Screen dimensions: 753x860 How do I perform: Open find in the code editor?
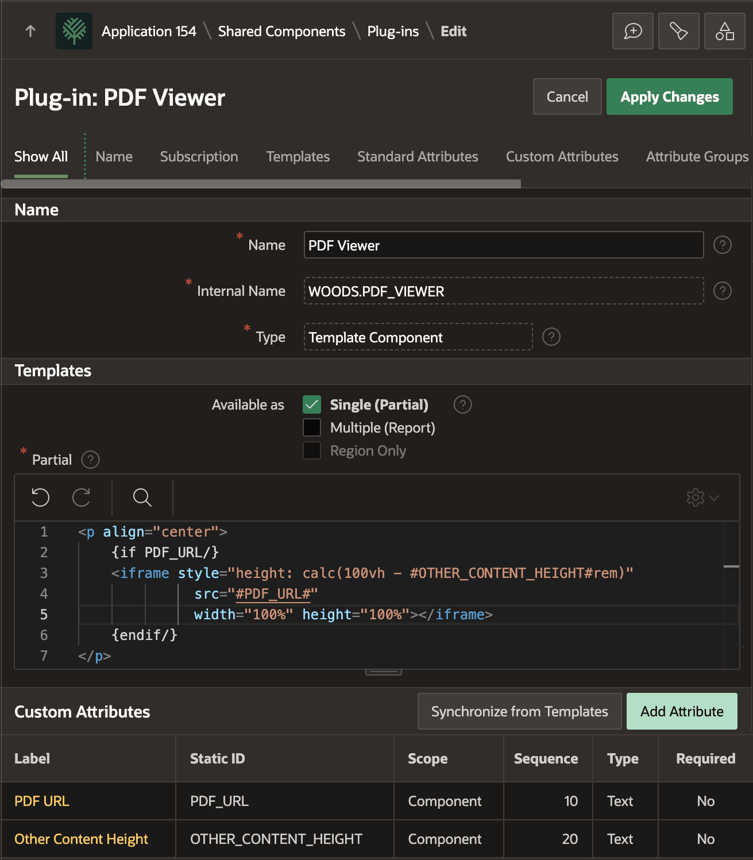[142, 498]
